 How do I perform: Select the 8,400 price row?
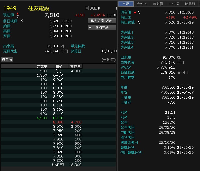tap(58, 84)
